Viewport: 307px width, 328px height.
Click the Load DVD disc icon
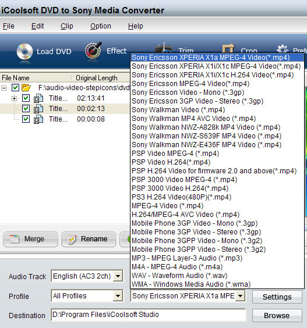pos(24,51)
